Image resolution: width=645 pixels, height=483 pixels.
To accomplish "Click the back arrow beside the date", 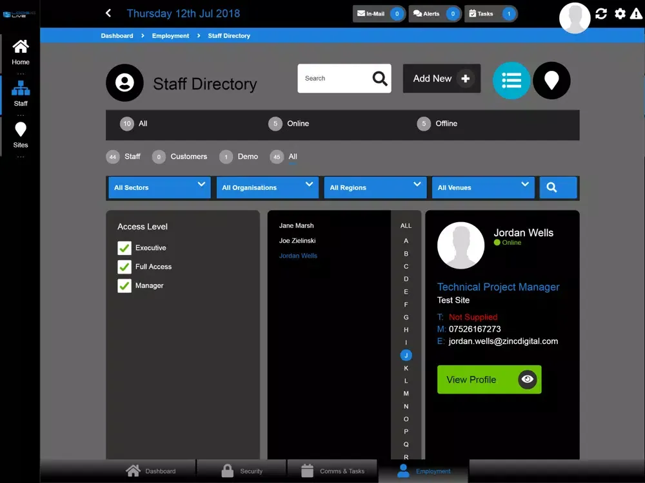I will pyautogui.click(x=108, y=13).
